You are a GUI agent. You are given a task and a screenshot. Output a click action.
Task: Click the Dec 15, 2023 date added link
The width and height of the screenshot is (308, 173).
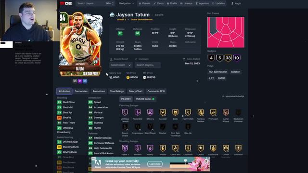pos(192,63)
